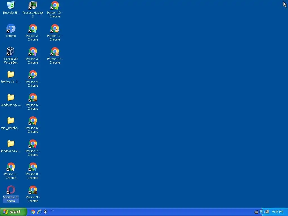Screen dimensions: 288x216
Task: Select the Person 11 - Chrome shortcut
Action: coord(55,32)
